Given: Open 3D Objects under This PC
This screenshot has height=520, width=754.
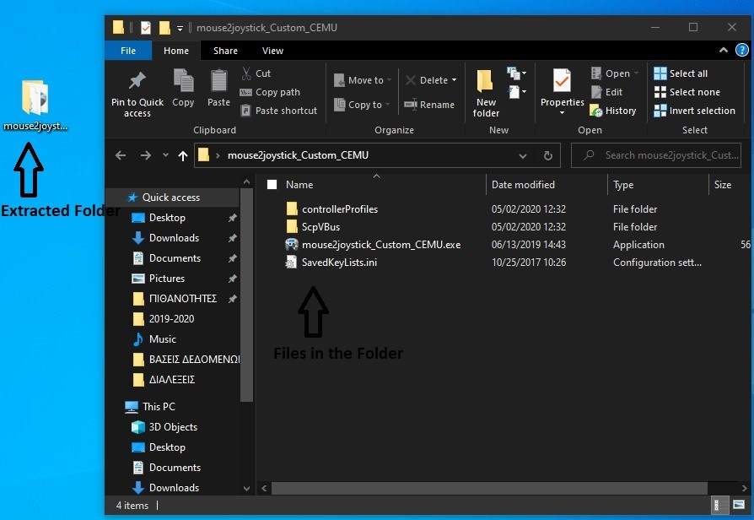Looking at the screenshot, I should (x=173, y=427).
